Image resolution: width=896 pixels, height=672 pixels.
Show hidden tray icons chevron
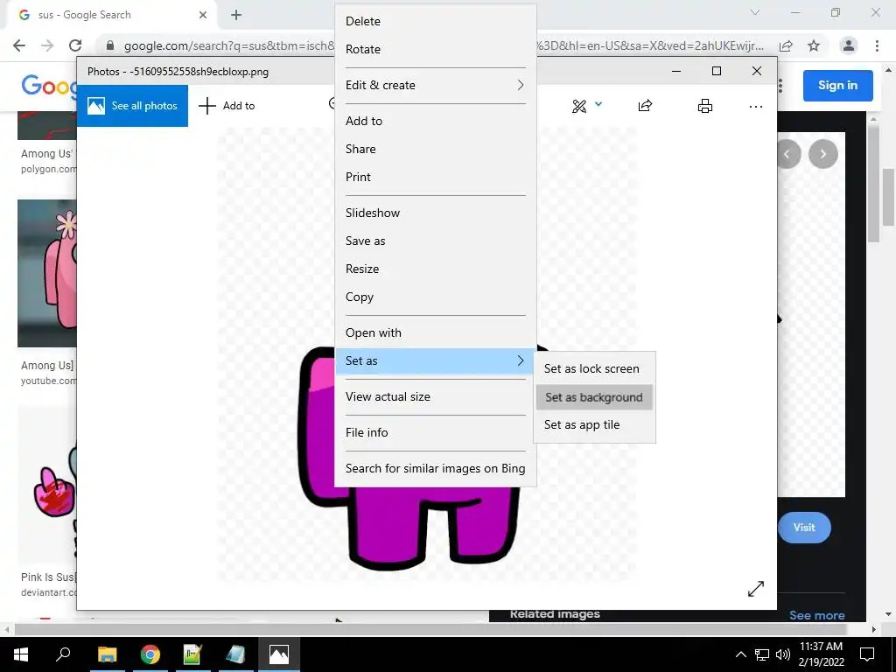740,654
